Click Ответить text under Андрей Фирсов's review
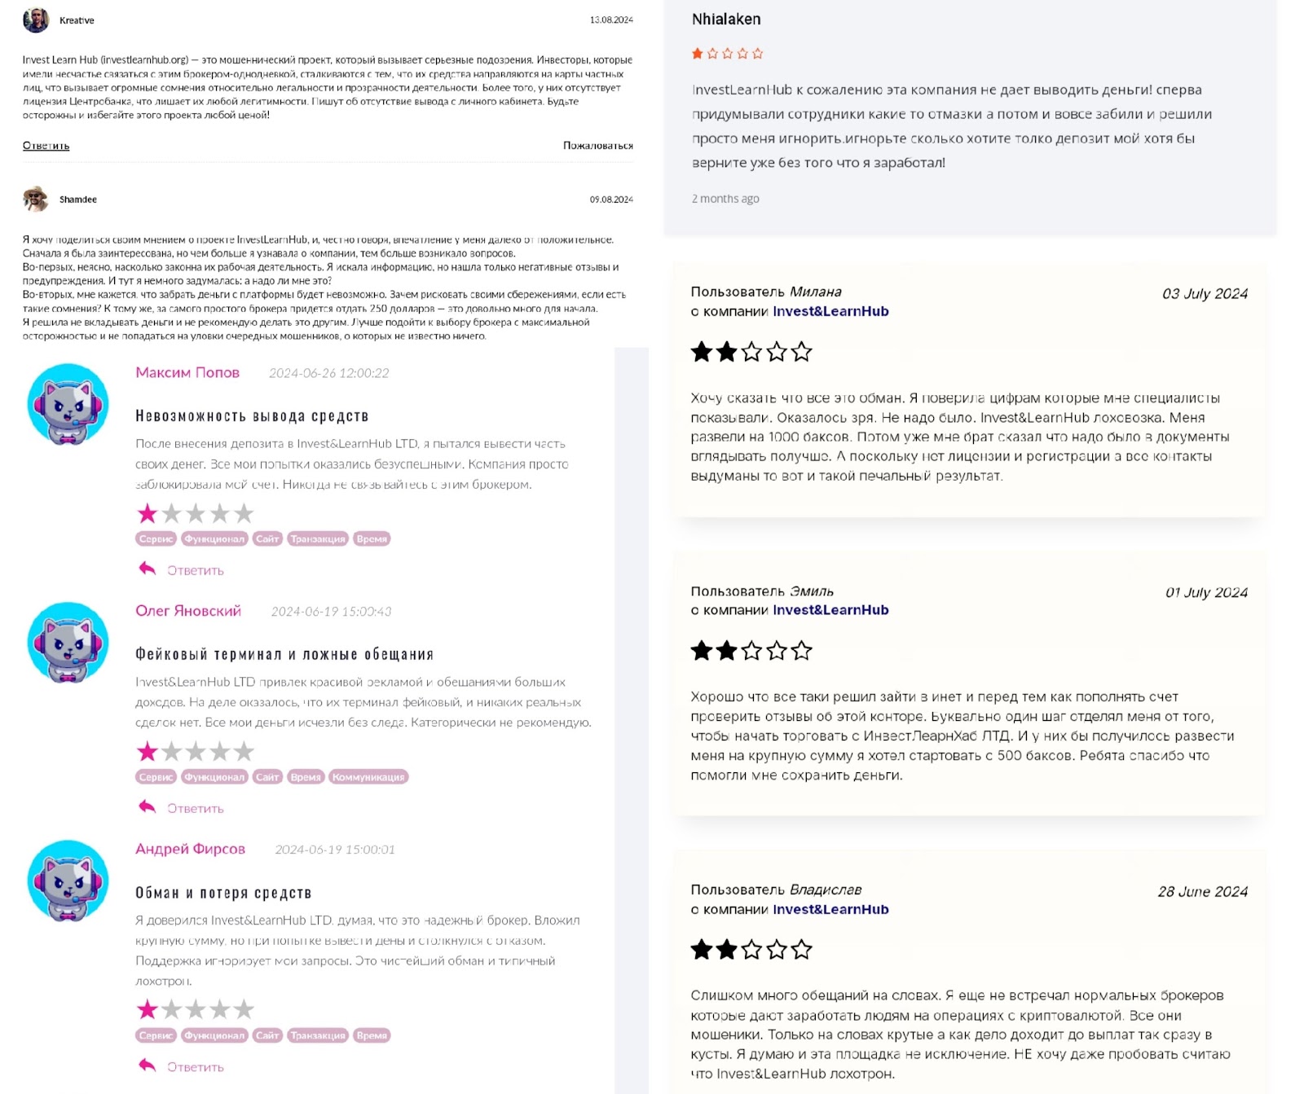Image resolution: width=1304 pixels, height=1094 pixels. [196, 1067]
